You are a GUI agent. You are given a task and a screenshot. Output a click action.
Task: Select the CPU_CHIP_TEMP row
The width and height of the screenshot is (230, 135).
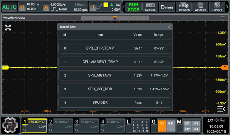coord(115,48)
